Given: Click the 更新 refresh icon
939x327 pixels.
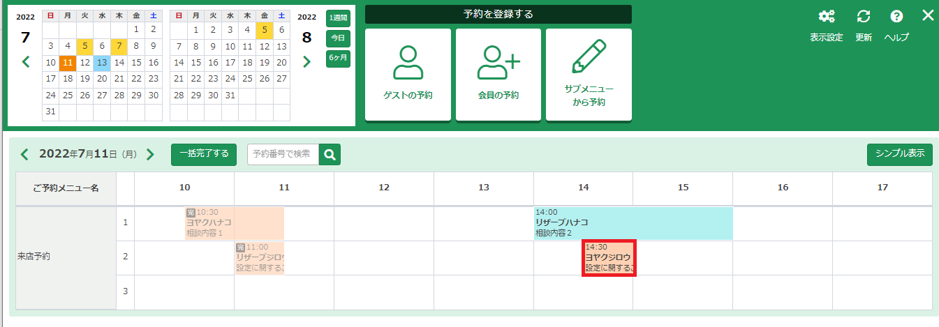Looking at the screenshot, I should [x=864, y=17].
